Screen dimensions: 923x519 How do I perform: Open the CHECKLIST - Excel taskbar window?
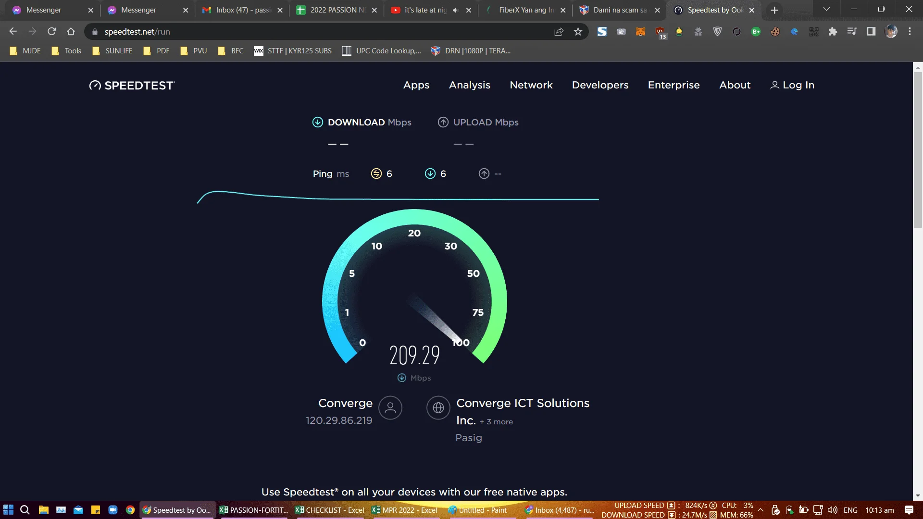tap(330, 510)
